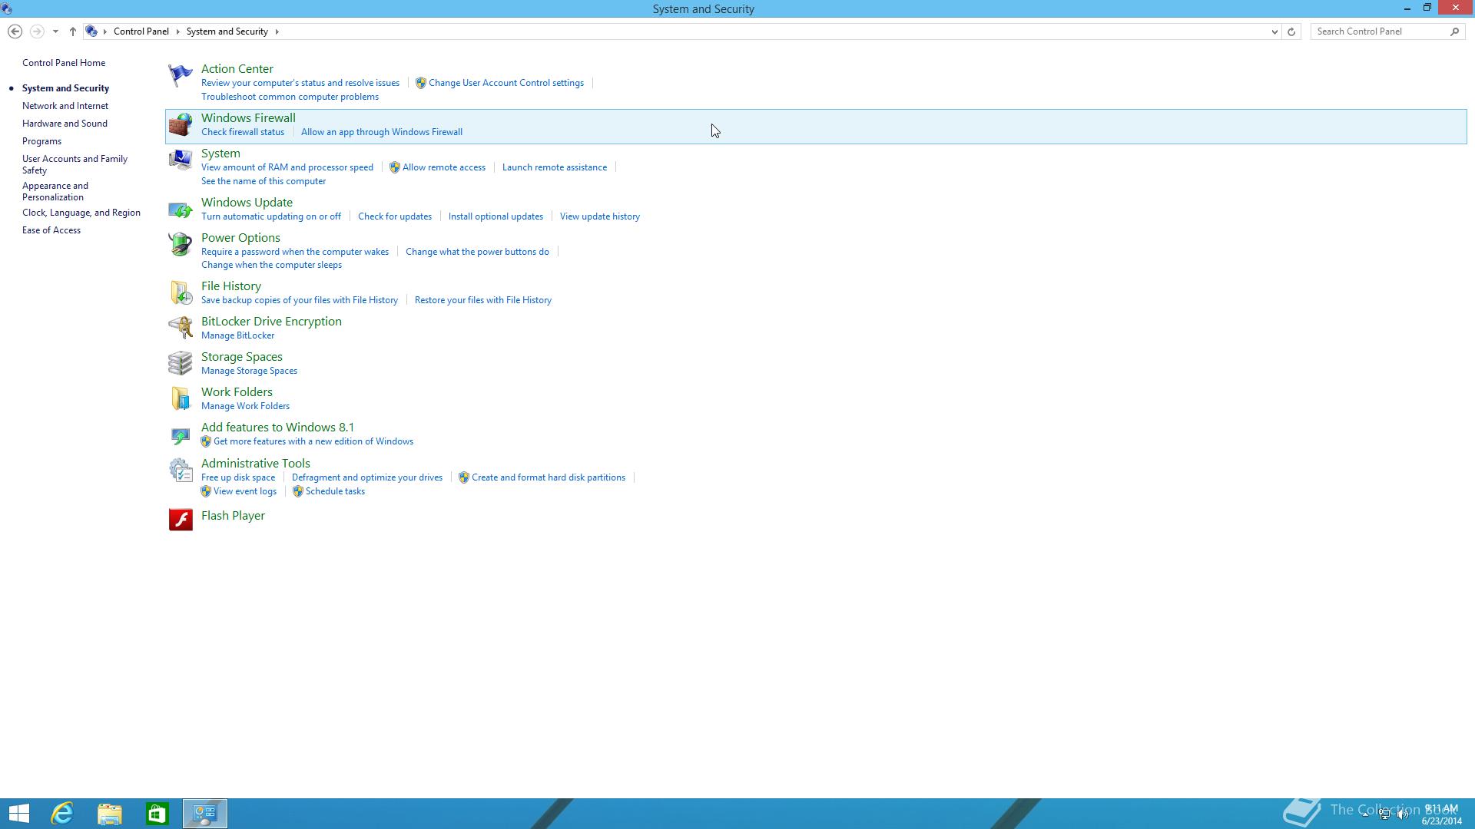Click Manage BitLocker link
The image size is (1475, 829).
click(237, 335)
